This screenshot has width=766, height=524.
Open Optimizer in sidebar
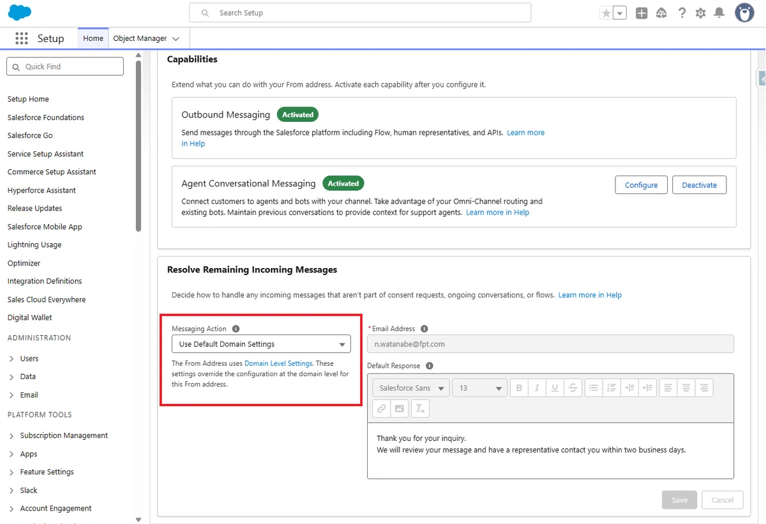click(x=24, y=263)
